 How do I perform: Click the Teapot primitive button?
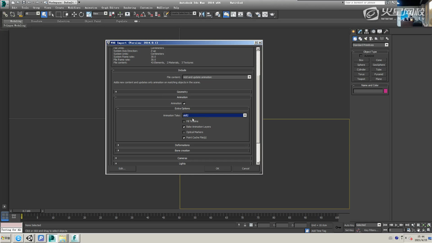[362, 79]
